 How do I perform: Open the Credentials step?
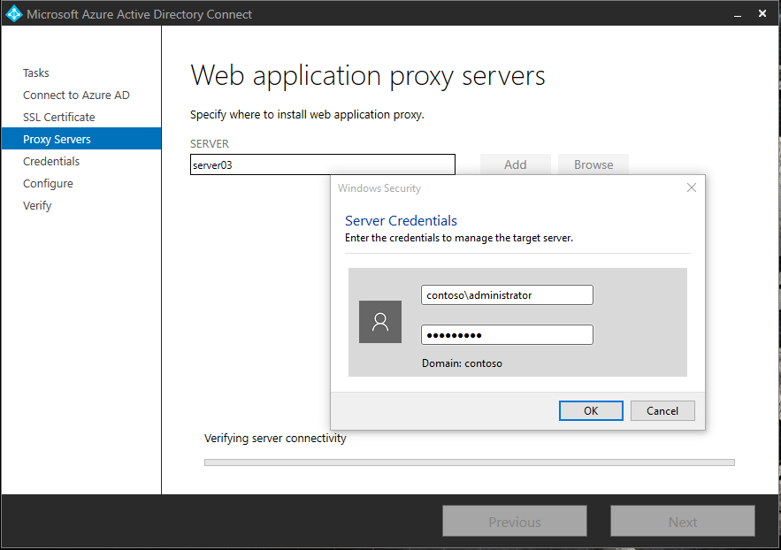pyautogui.click(x=51, y=161)
